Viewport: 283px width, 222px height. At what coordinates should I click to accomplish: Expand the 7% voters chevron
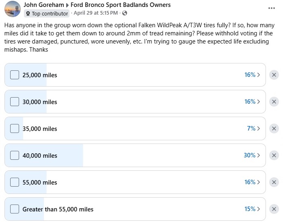[x=259, y=128]
